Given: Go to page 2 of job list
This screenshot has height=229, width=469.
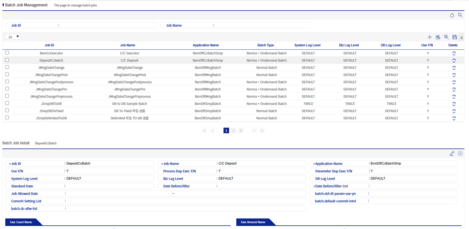Looking at the screenshot, I should [233, 131].
